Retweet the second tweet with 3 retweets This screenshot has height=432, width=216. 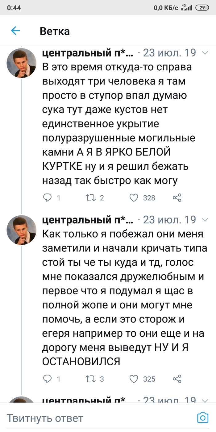pos(90,379)
